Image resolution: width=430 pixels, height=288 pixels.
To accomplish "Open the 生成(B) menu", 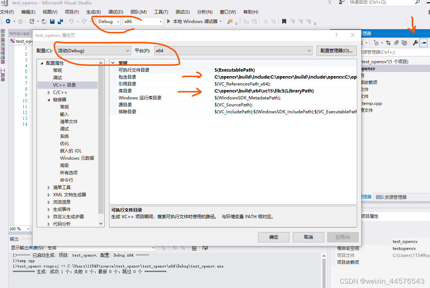I will pyautogui.click(x=94, y=12).
